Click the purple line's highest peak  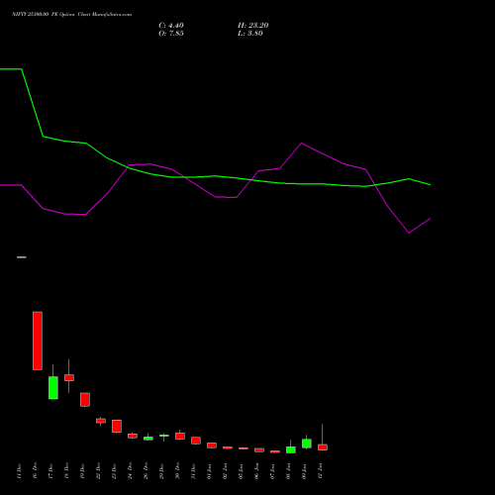tap(301, 144)
